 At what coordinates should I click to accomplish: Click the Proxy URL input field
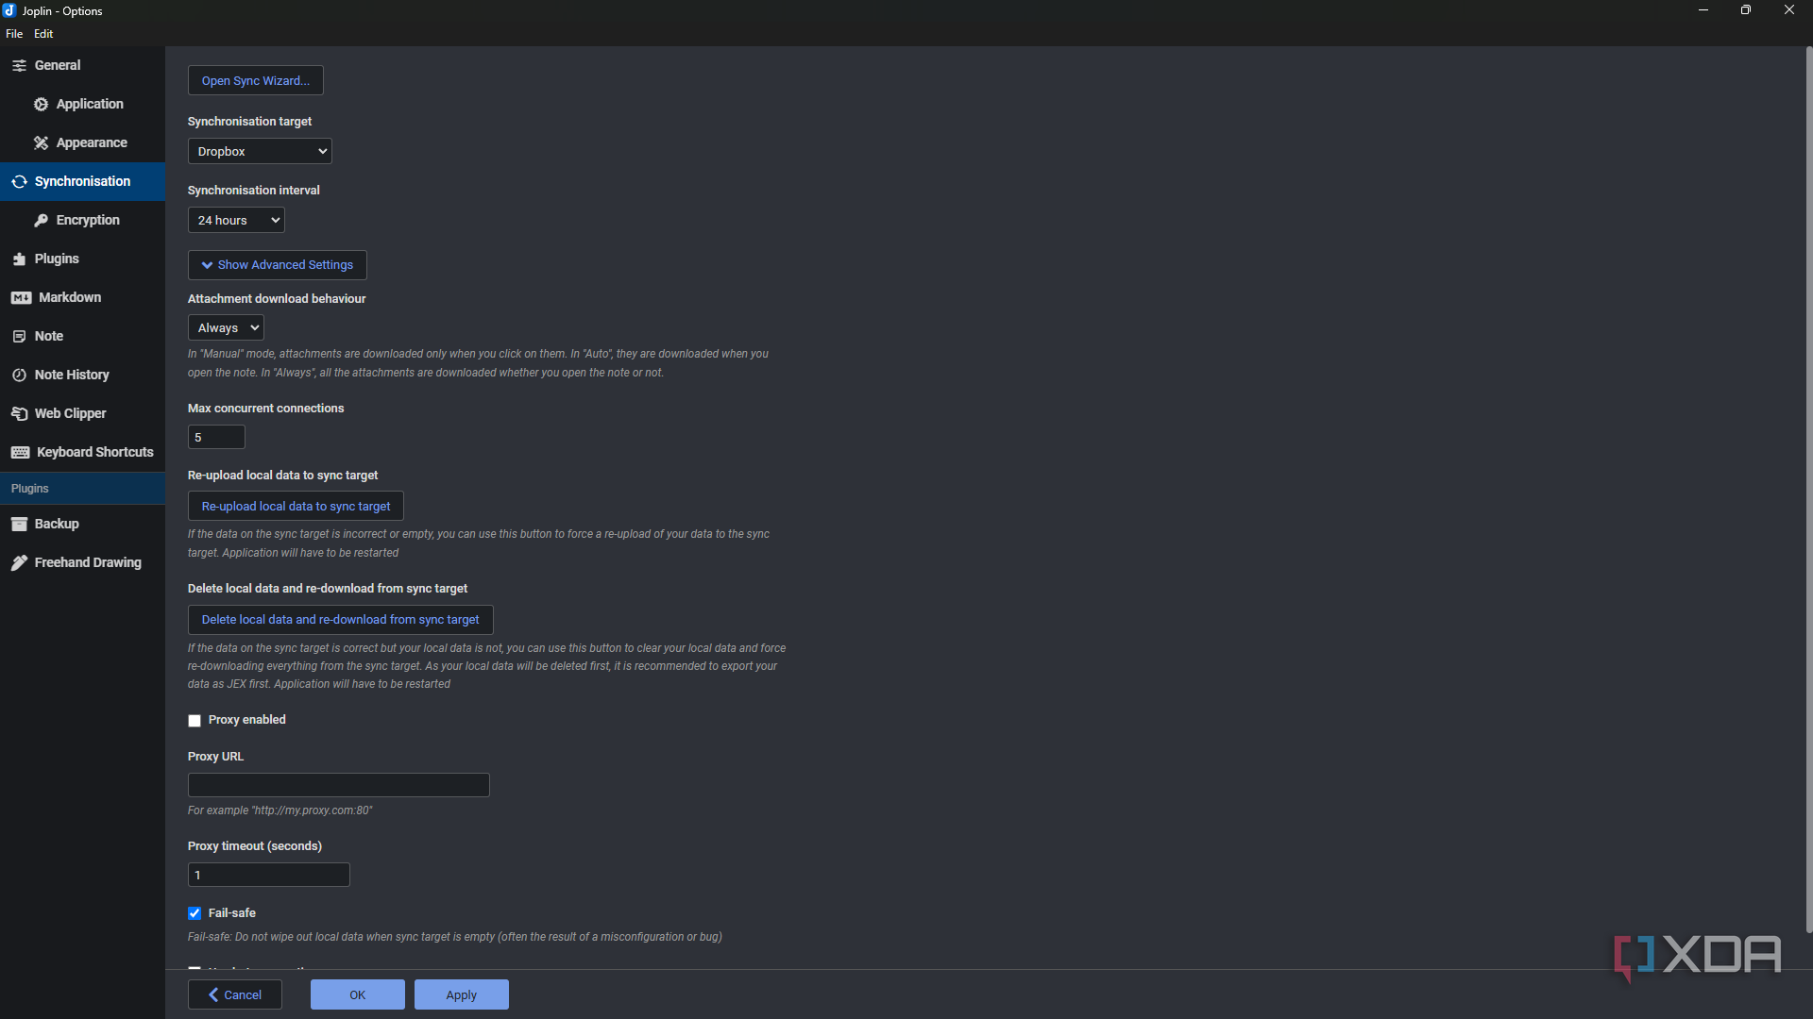(339, 785)
